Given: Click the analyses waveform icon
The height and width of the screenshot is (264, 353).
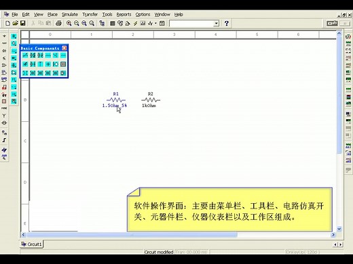Looking at the screenshot, I should pos(150,23).
